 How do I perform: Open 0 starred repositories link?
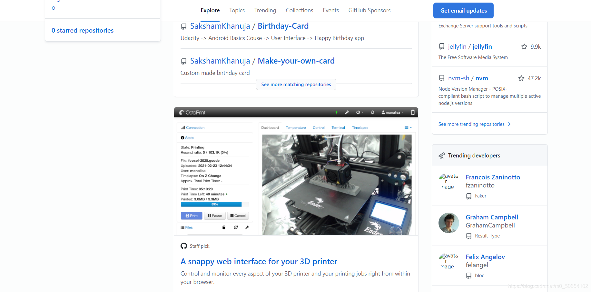coord(83,30)
